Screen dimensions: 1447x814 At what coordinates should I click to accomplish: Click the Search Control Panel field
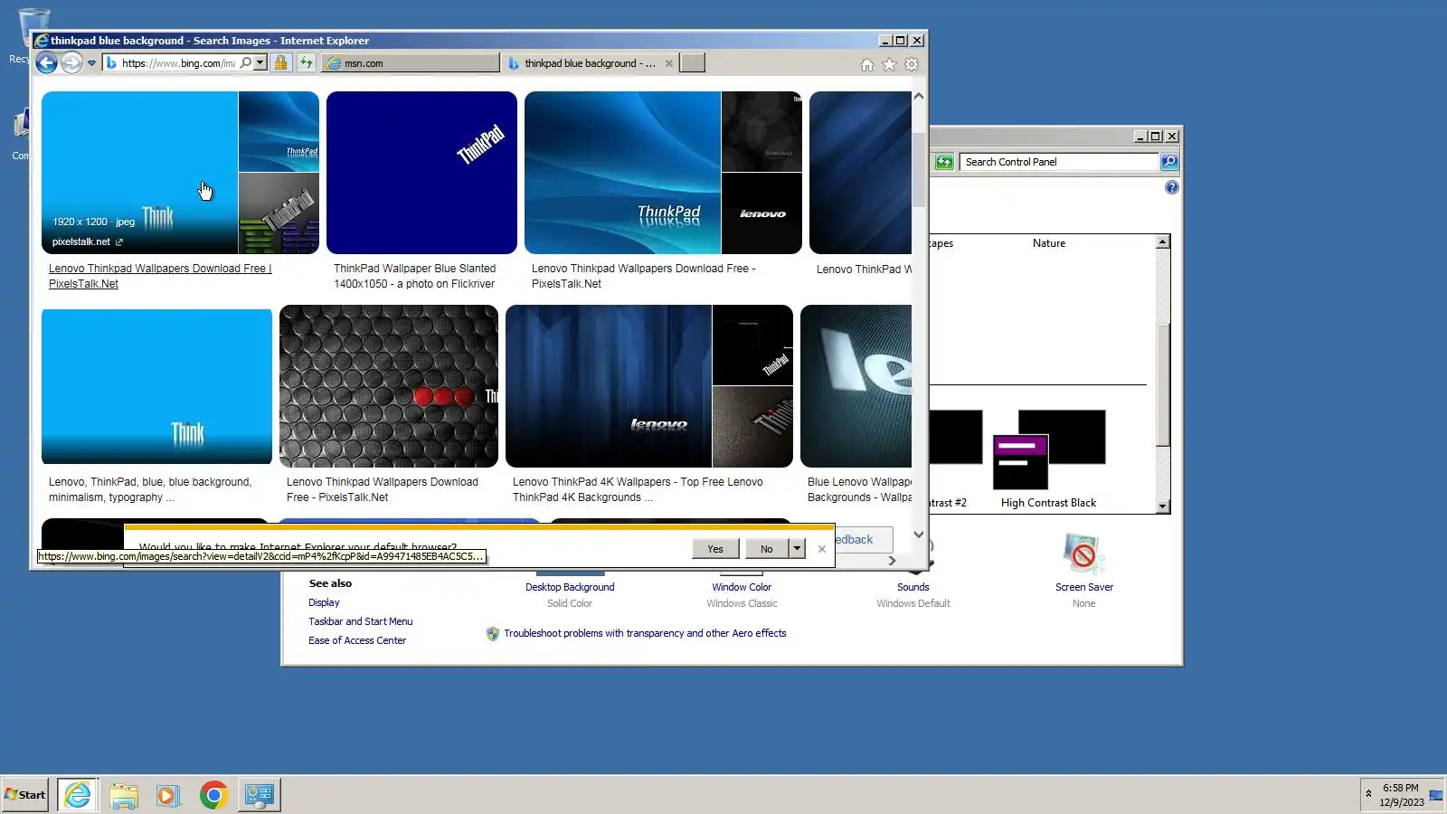[1059, 162]
